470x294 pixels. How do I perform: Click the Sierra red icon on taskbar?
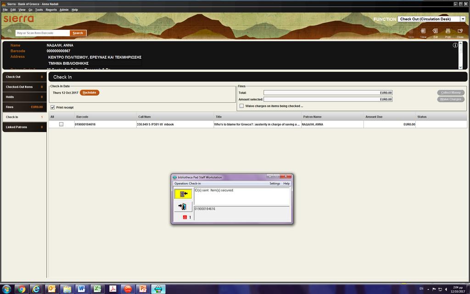(128, 289)
